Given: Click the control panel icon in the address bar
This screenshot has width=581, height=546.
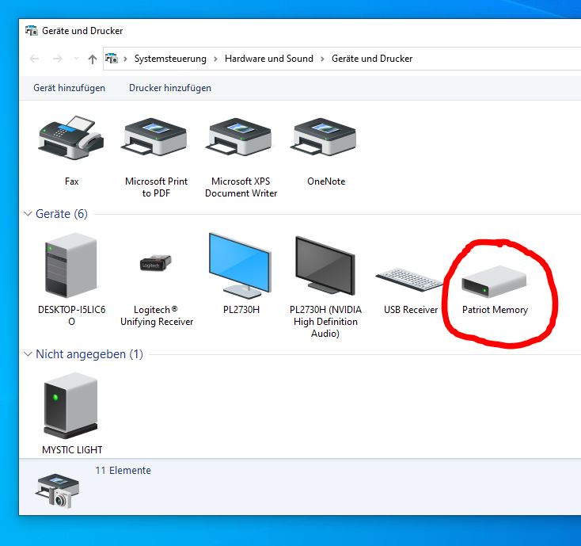Looking at the screenshot, I should [x=112, y=58].
